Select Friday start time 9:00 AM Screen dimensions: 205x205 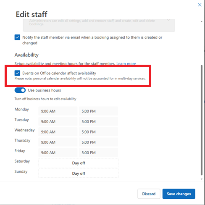point(58,152)
